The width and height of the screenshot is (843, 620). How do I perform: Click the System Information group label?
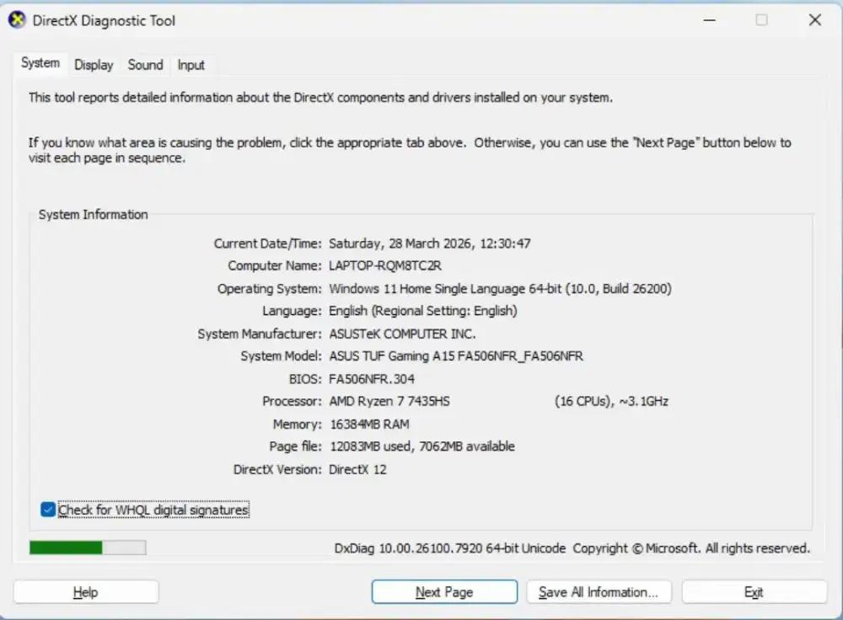(x=93, y=215)
